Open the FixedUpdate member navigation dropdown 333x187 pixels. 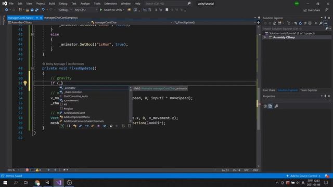214,22
